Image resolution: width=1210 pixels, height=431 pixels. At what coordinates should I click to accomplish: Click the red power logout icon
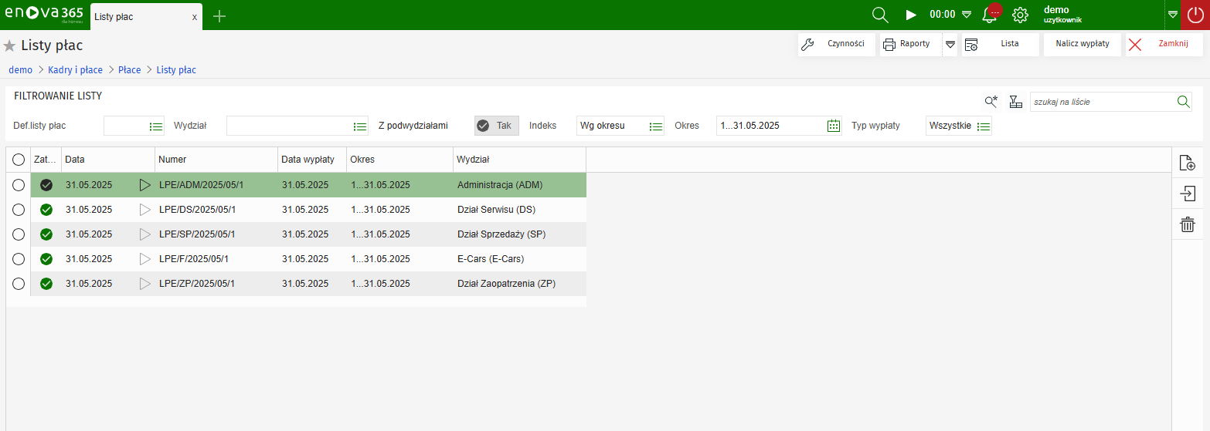pyautogui.click(x=1195, y=15)
